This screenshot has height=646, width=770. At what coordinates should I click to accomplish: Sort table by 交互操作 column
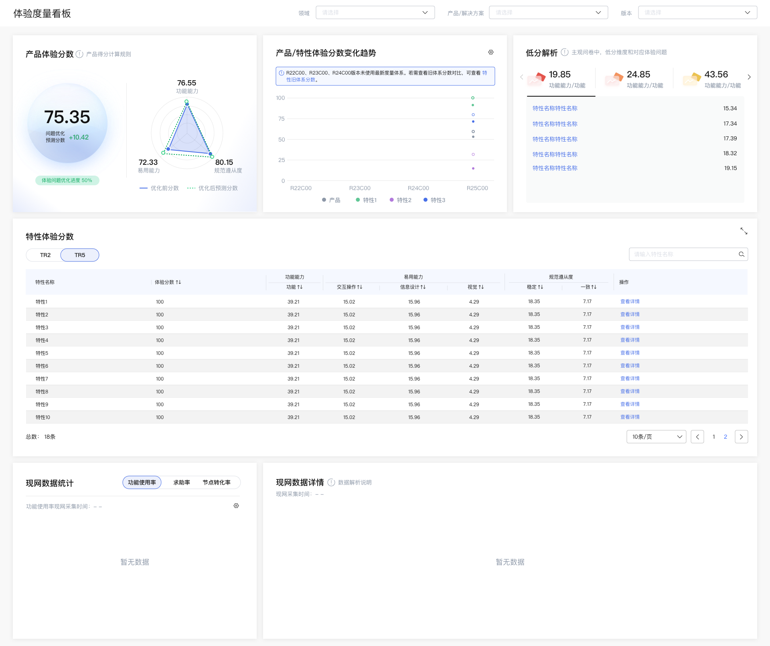360,287
